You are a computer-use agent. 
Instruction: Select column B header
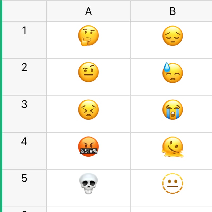(x=173, y=11)
